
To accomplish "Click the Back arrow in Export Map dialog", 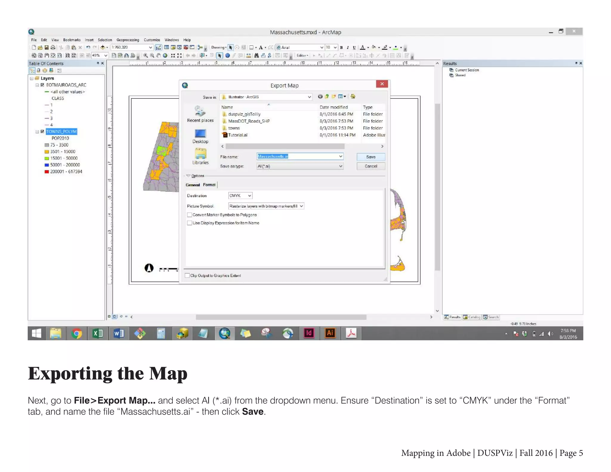I will click(320, 96).
